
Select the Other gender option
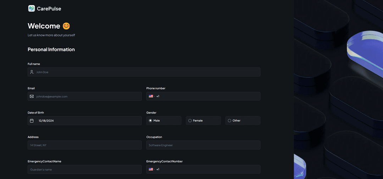pyautogui.click(x=243, y=121)
